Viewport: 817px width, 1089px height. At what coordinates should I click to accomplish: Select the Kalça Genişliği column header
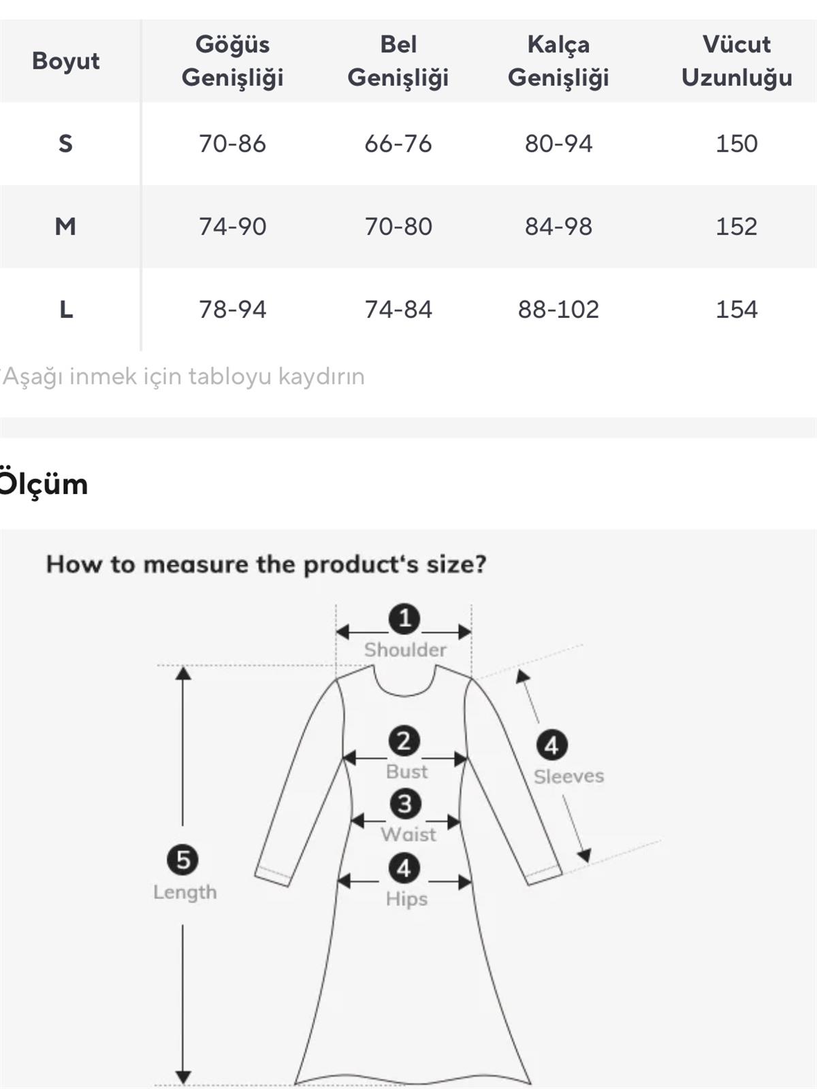(x=558, y=61)
